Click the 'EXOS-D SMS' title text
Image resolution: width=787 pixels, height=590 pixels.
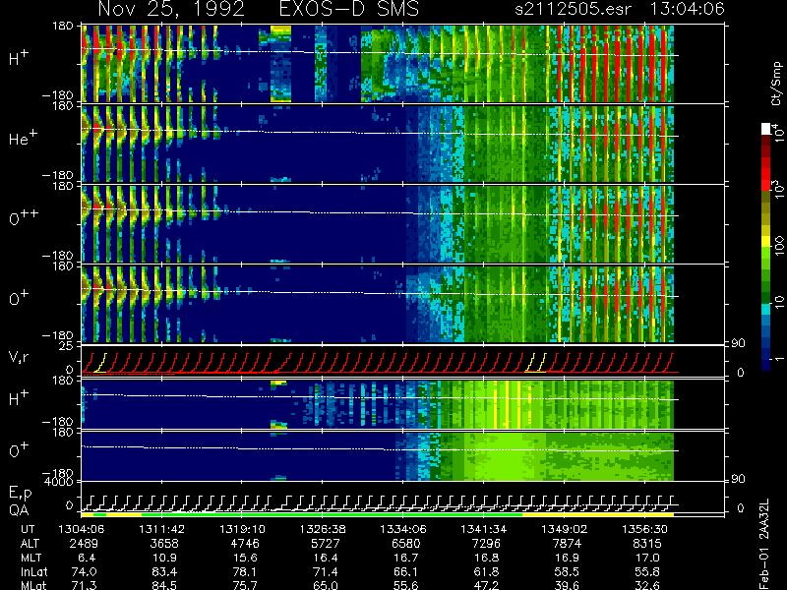pos(349,9)
